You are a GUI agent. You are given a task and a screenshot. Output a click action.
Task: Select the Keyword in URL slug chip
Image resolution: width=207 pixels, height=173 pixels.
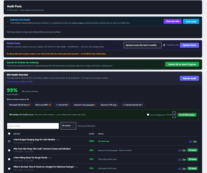pyautogui.click(x=109, y=105)
